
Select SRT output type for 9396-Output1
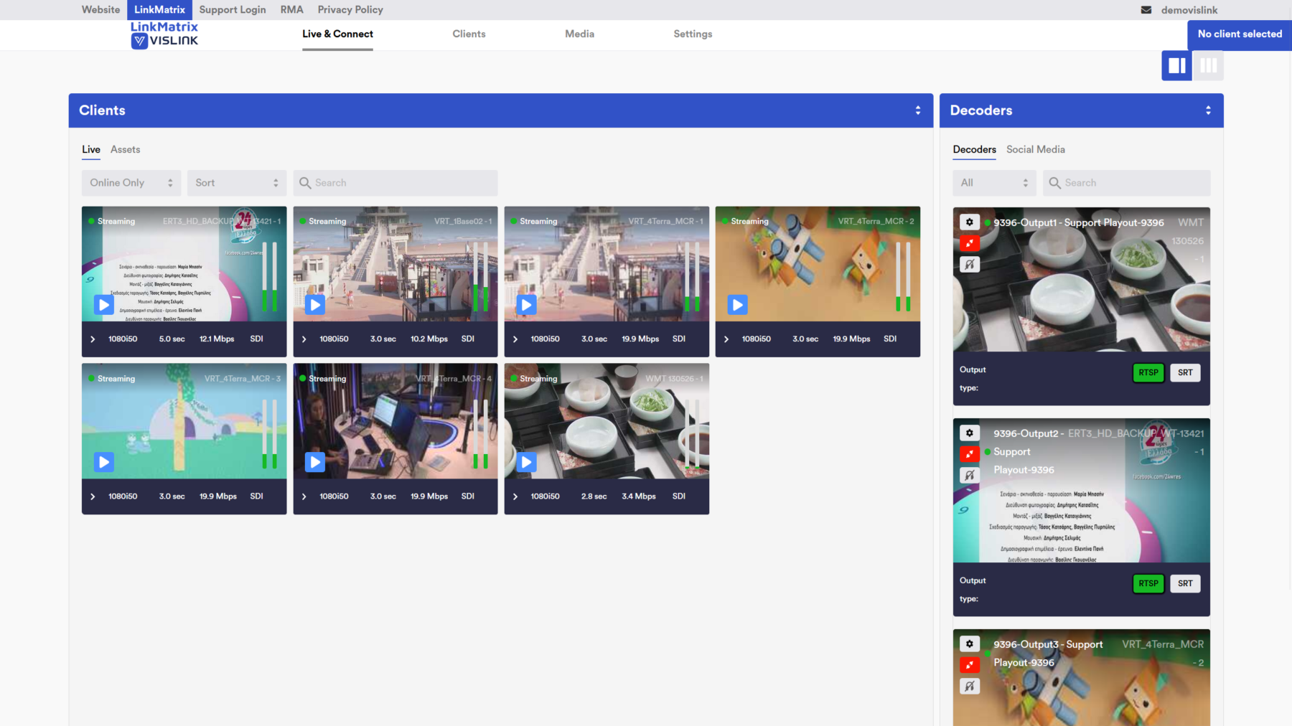[x=1184, y=373]
